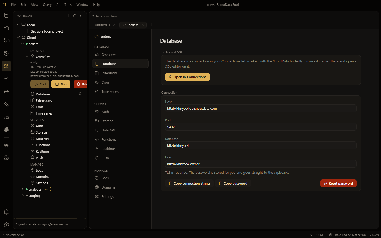Select Time series in the orders side menu
Screen dimensions: 381x238
point(120,91)
